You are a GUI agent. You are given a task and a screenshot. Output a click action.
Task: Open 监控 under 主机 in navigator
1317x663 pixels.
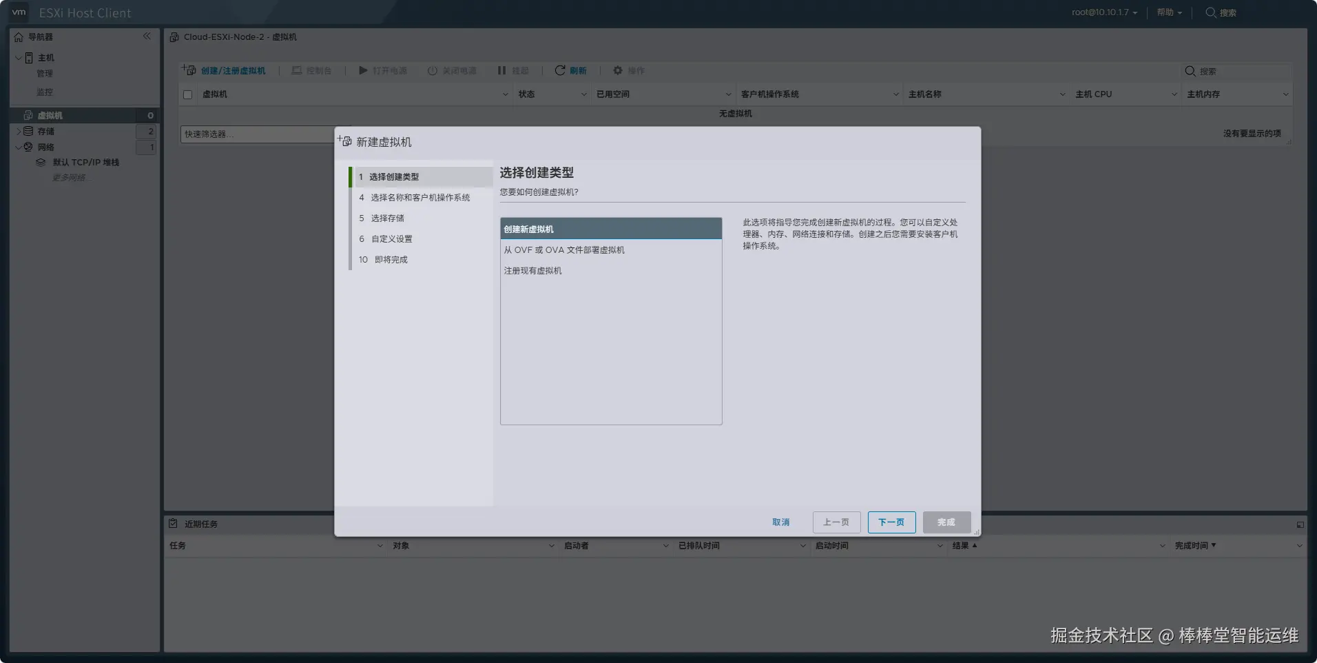pos(45,92)
